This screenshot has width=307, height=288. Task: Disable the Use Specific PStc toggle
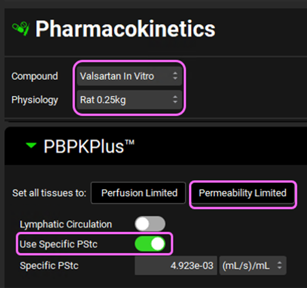[x=150, y=244]
